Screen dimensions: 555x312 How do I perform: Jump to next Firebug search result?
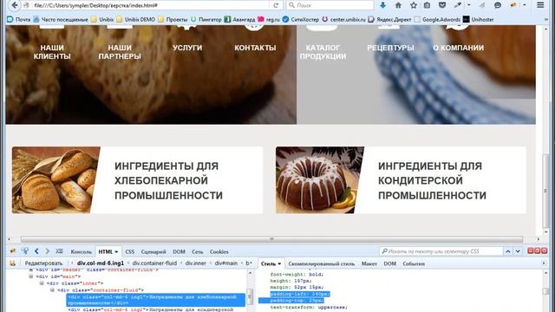point(518,251)
